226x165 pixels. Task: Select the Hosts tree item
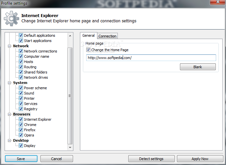coord(29,62)
